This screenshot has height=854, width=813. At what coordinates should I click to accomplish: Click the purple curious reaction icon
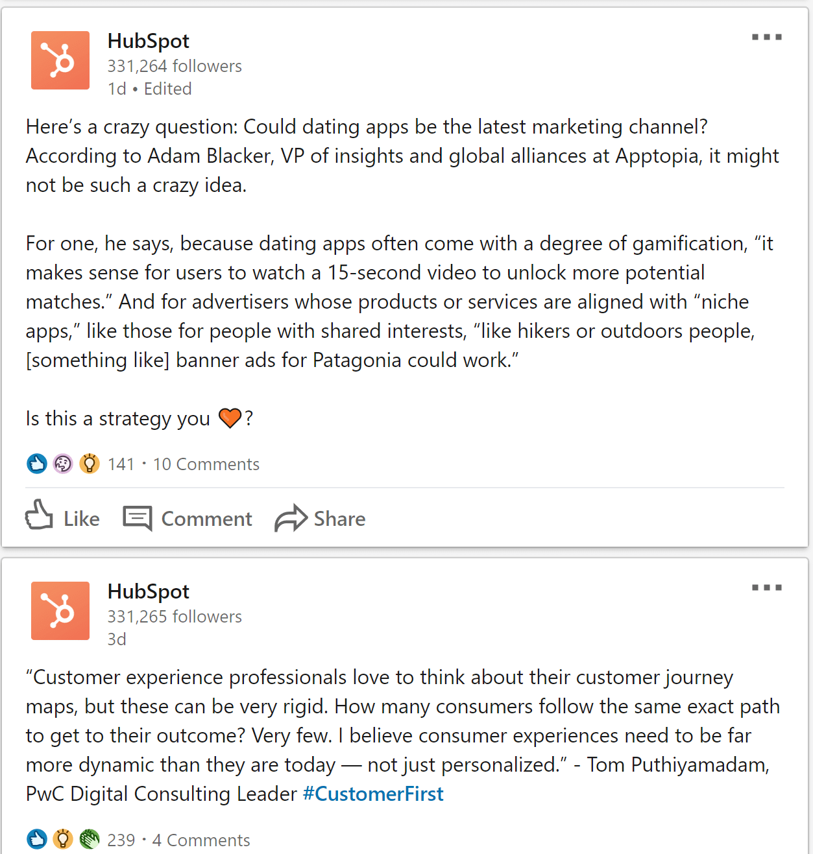tap(63, 464)
